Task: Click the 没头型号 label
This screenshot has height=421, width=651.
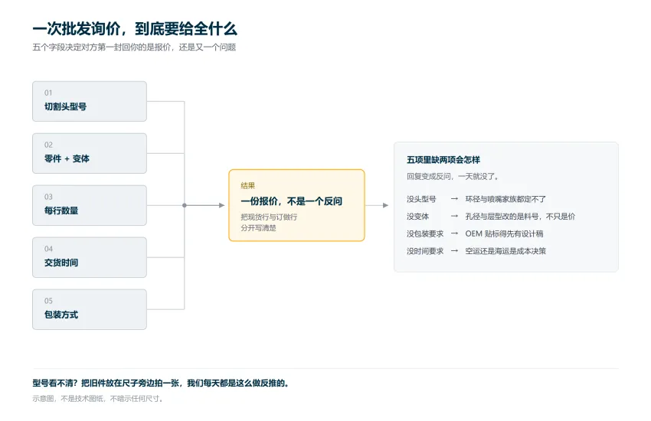Action: click(x=421, y=199)
